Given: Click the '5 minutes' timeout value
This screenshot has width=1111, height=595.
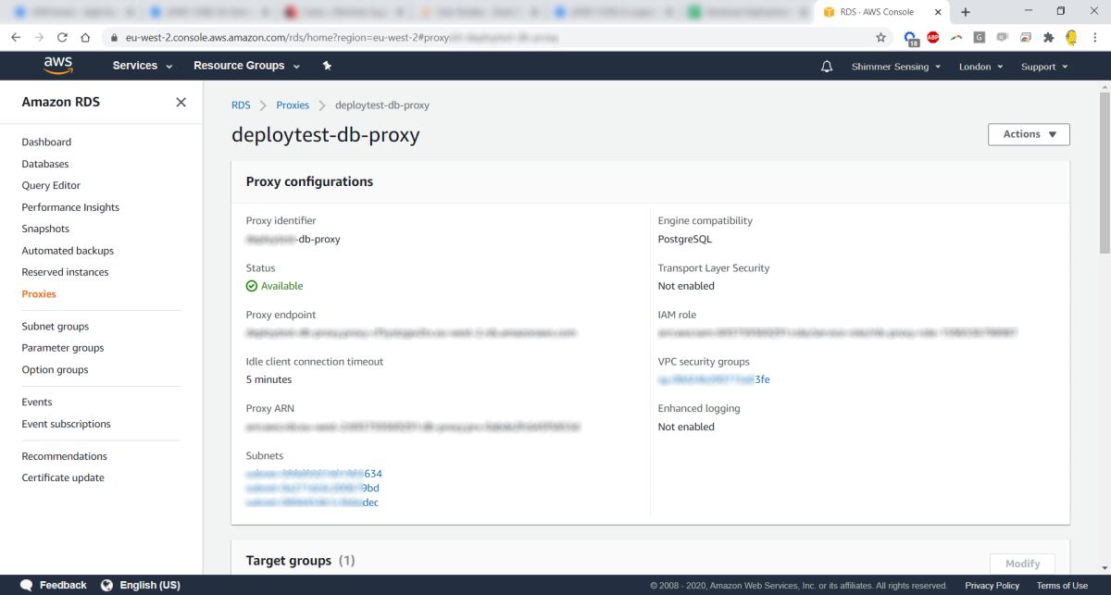Looking at the screenshot, I should coord(268,379).
